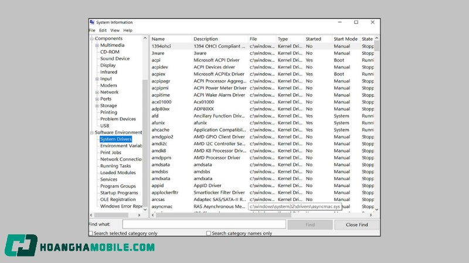The width and height of the screenshot is (469, 263).
Task: Click the driver list scroll right arrow
Action: point(371,215)
